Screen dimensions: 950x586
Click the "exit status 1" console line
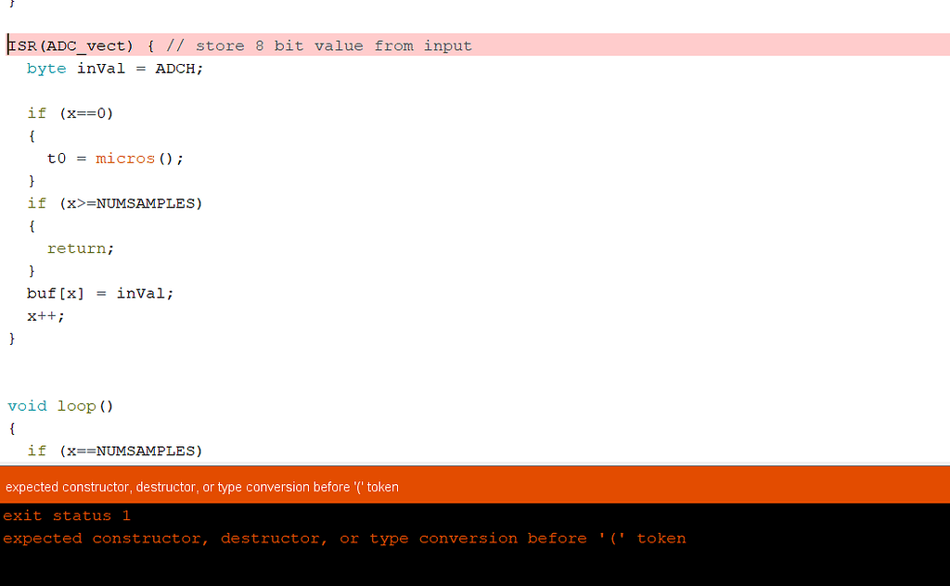(71, 516)
